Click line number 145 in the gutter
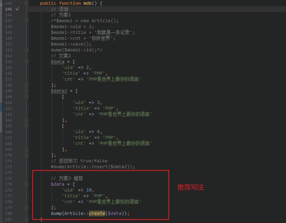 coord(8,9)
